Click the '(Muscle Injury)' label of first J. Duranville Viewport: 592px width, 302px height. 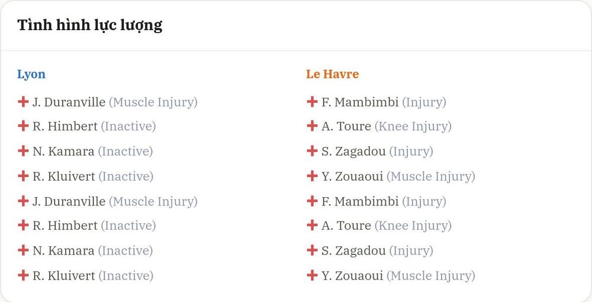click(x=153, y=102)
